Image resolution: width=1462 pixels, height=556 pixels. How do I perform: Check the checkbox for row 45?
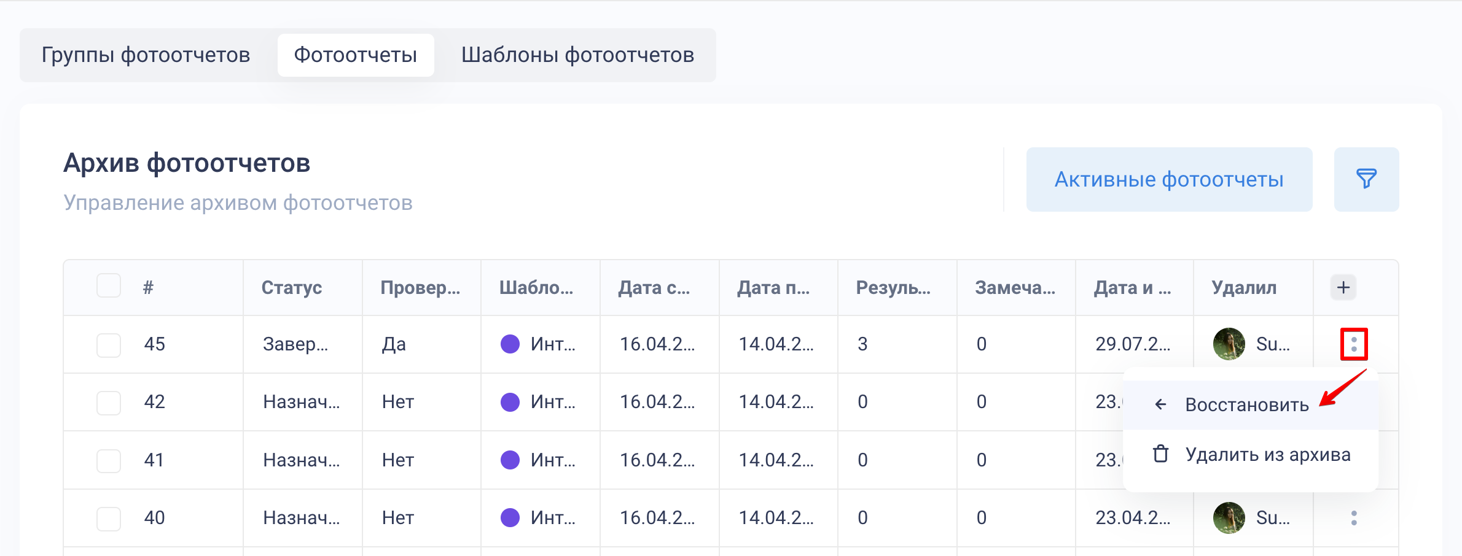coord(109,345)
